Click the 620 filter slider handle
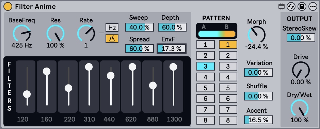 click(x=132, y=67)
